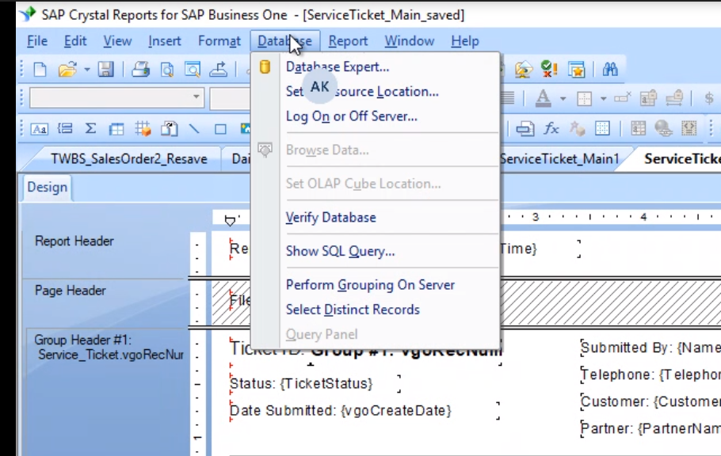Select Date Submitted: {vgoCreateDate} field
This screenshot has width=721, height=456.
click(341, 410)
